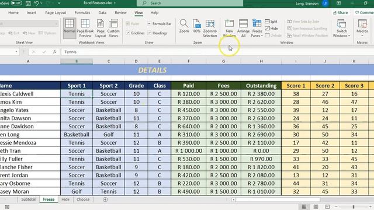
Task: Open the Name Box dropdown arrow
Action: [16, 52]
